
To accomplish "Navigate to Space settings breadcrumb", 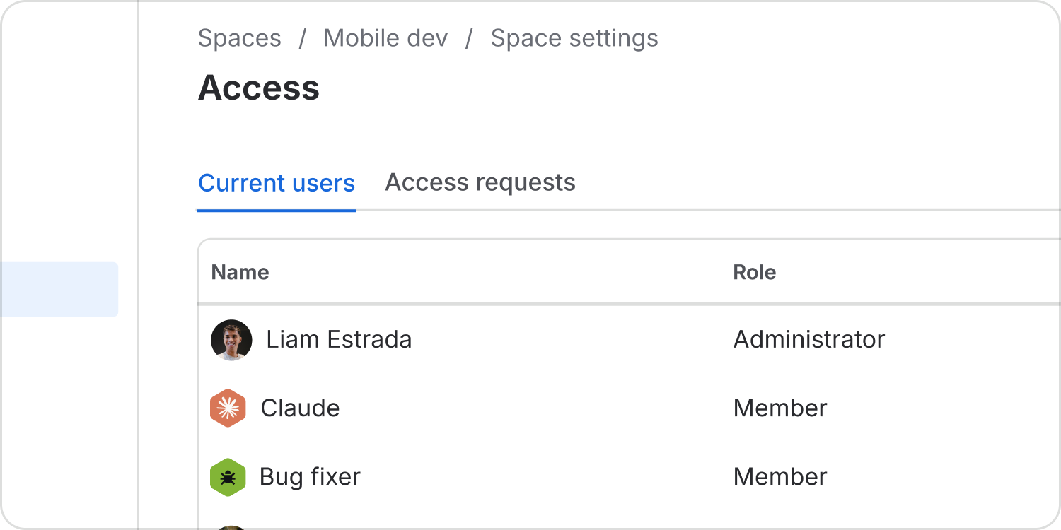I will (574, 38).
